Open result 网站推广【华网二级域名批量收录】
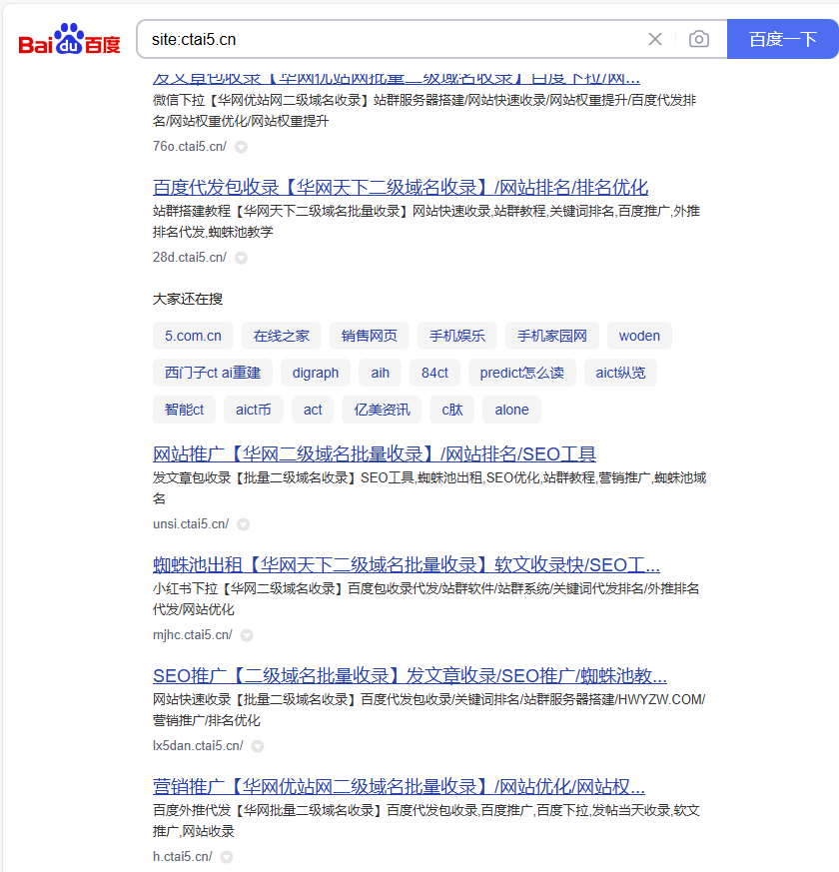 tap(375, 454)
